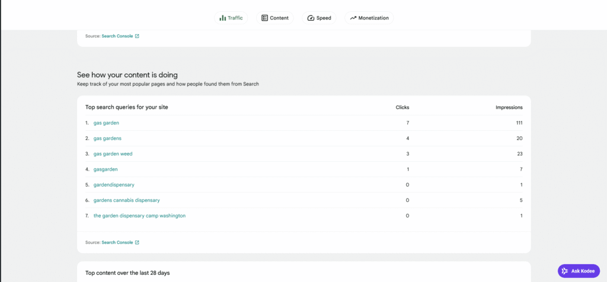Click the "gardendispensary" query link
Image resolution: width=607 pixels, height=282 pixels.
114,185
